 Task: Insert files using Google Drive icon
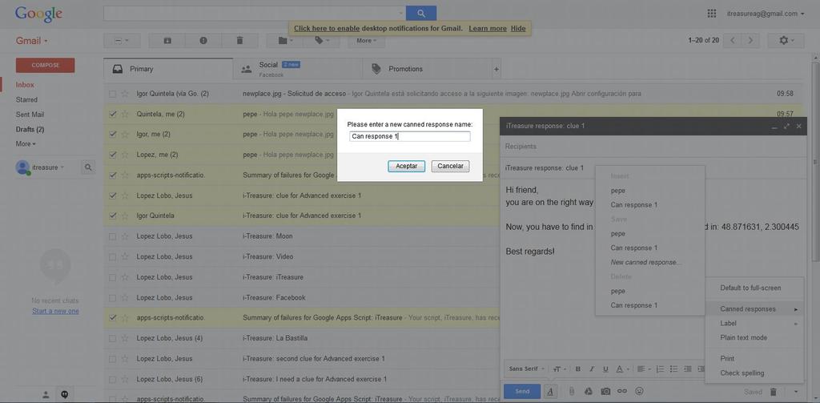(588, 391)
